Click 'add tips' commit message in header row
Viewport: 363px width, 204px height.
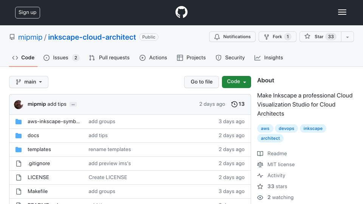(57, 104)
